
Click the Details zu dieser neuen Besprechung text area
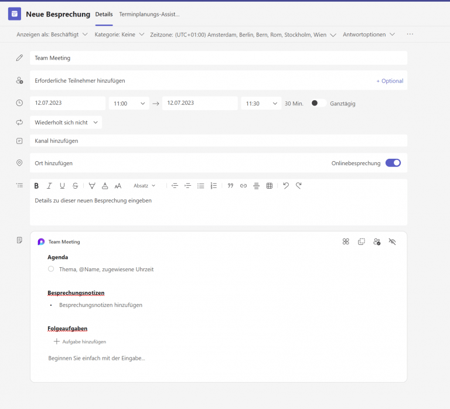(x=219, y=209)
